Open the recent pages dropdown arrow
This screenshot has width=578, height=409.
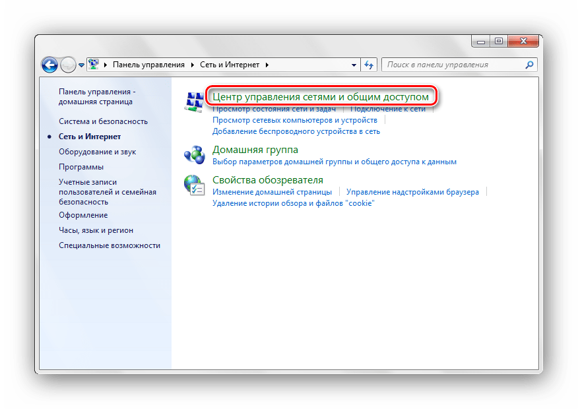coord(82,65)
